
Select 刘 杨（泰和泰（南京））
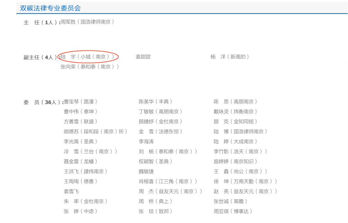pos(168,152)
